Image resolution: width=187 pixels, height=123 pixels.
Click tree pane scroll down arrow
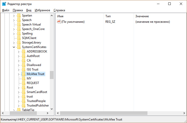coord(52,109)
